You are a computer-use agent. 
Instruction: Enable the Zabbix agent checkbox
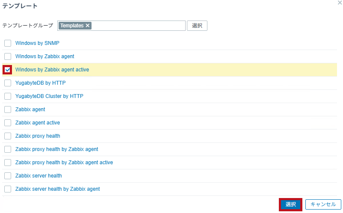tap(8, 109)
